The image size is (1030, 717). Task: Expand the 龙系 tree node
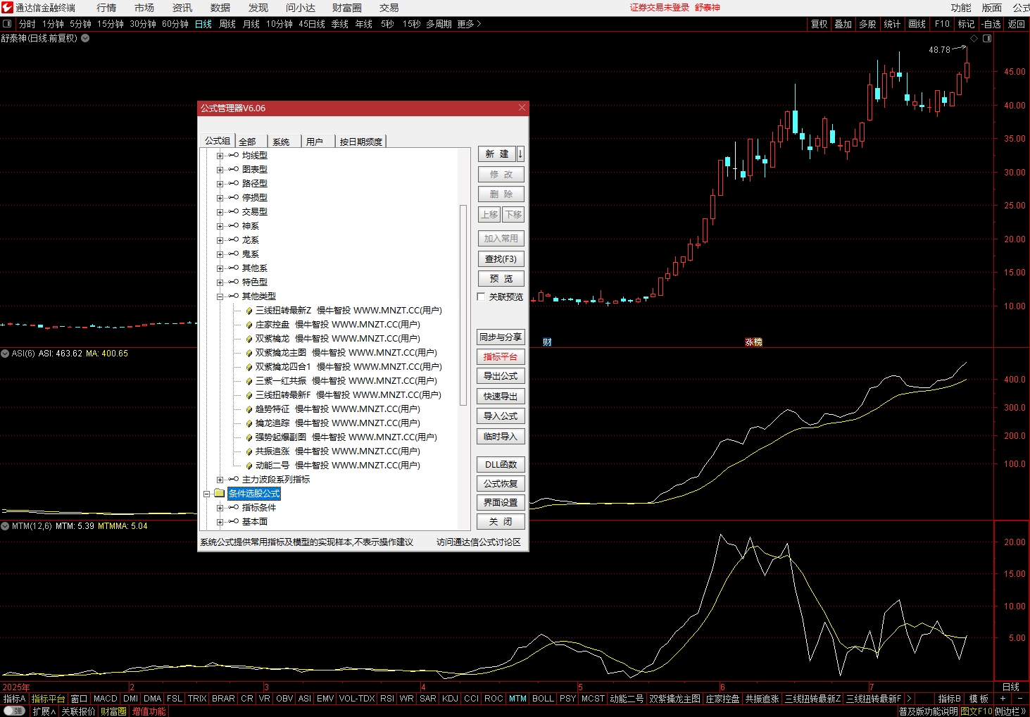(x=220, y=240)
